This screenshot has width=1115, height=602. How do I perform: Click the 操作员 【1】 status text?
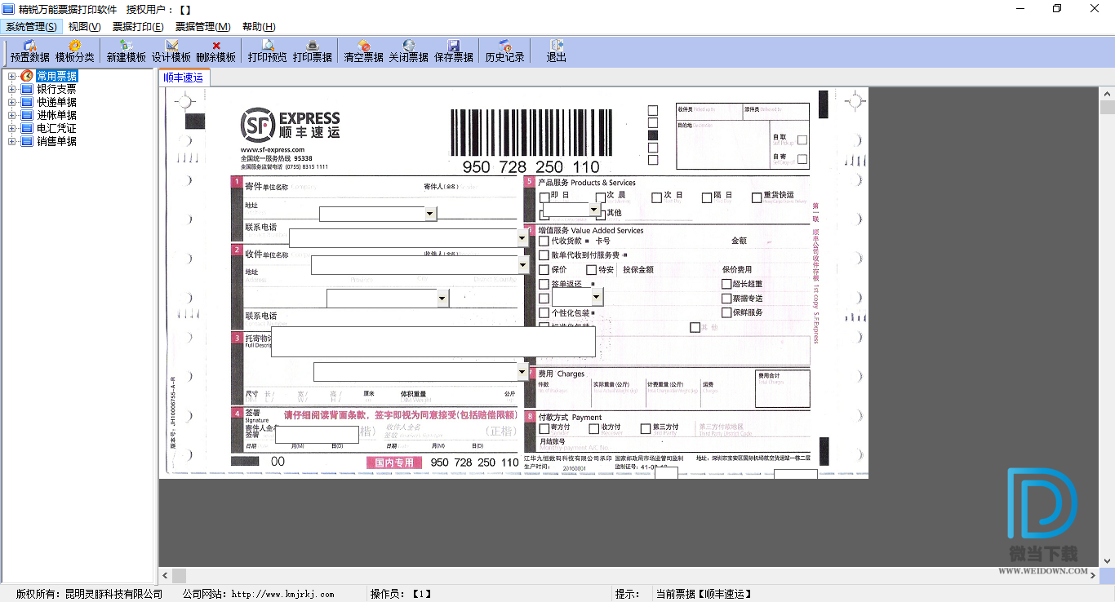[x=401, y=594]
